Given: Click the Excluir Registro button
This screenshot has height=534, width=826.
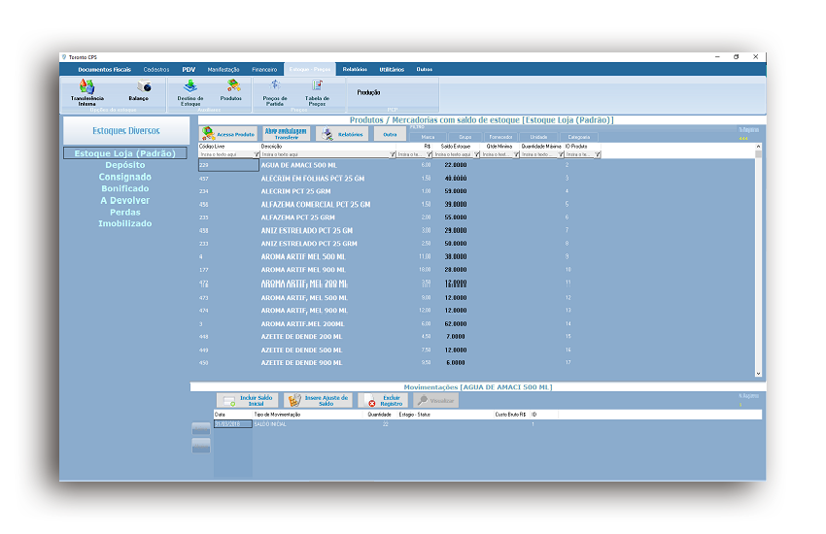Looking at the screenshot, I should pyautogui.click(x=384, y=400).
